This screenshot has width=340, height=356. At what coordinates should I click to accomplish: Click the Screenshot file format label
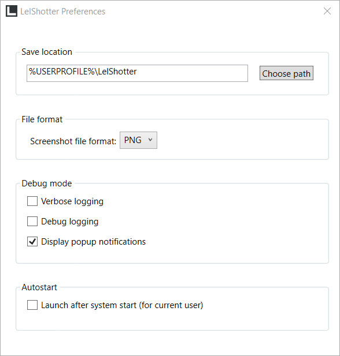tap(73, 141)
